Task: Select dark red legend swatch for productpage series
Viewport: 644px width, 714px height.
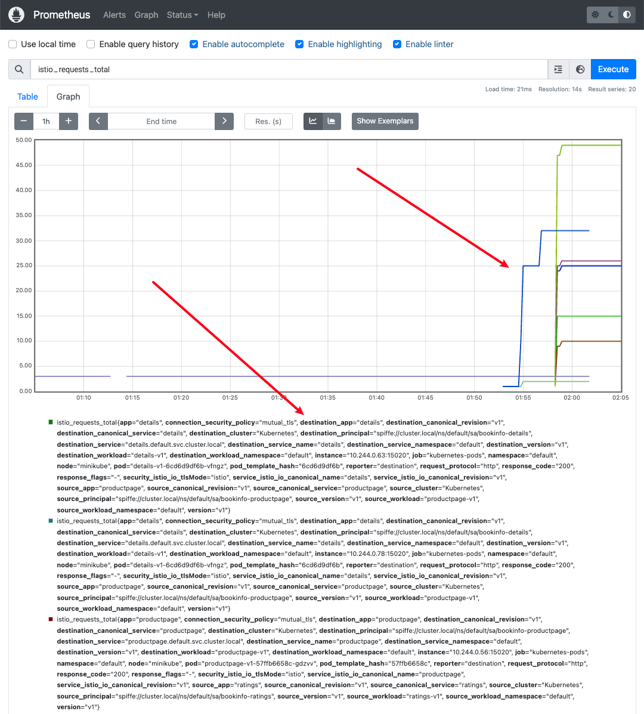Action: click(x=51, y=619)
